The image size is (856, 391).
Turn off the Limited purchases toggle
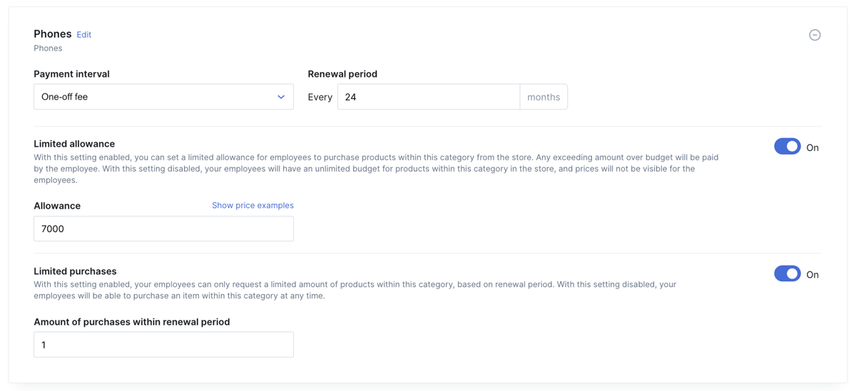click(788, 273)
